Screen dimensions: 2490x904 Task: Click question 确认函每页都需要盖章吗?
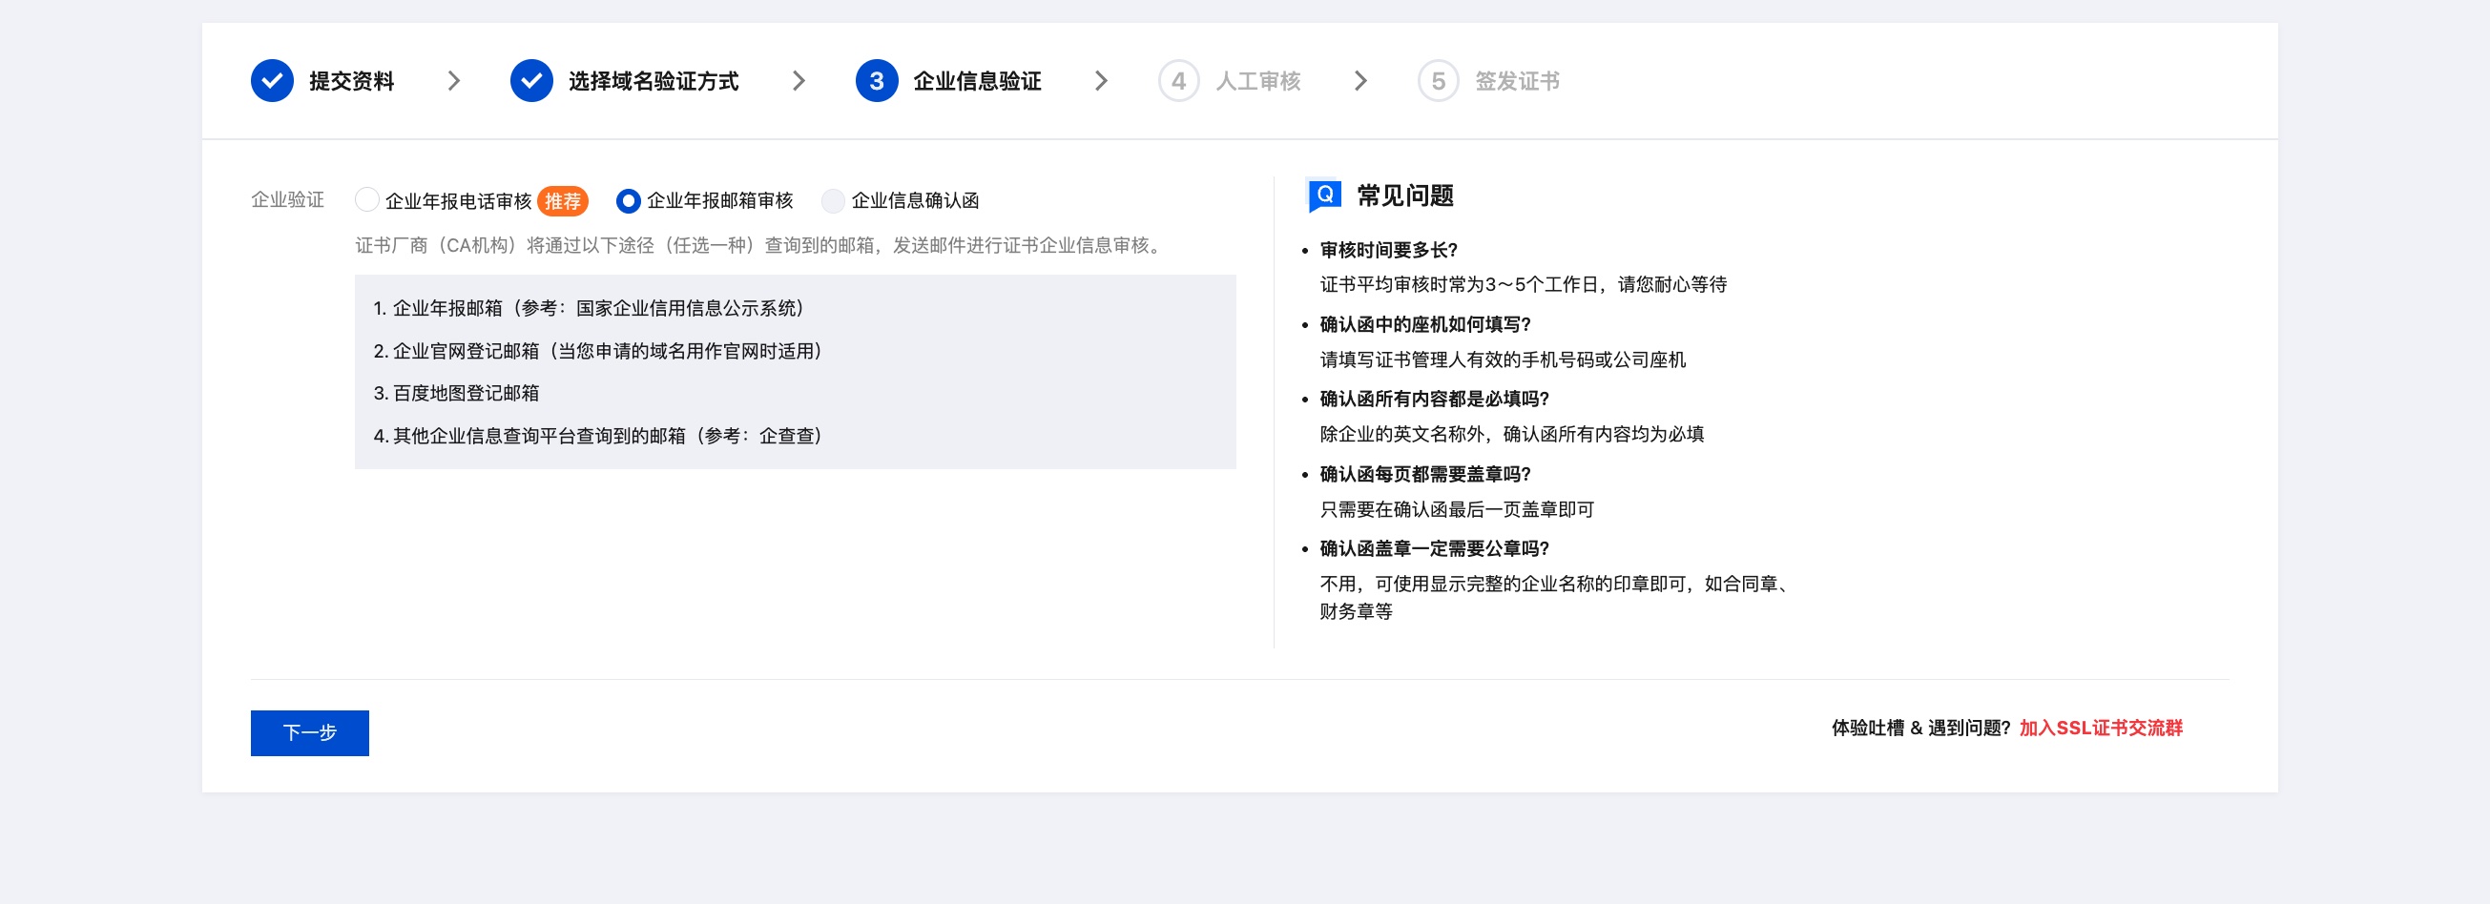1424,474
